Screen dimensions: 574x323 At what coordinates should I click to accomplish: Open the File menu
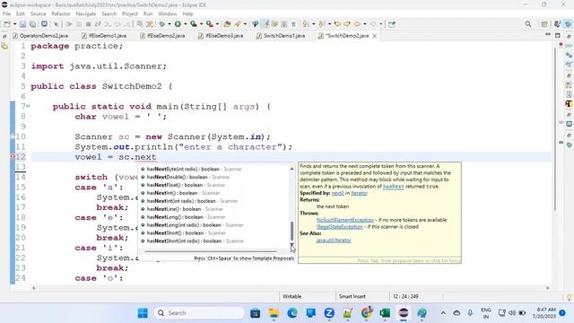[6, 14]
